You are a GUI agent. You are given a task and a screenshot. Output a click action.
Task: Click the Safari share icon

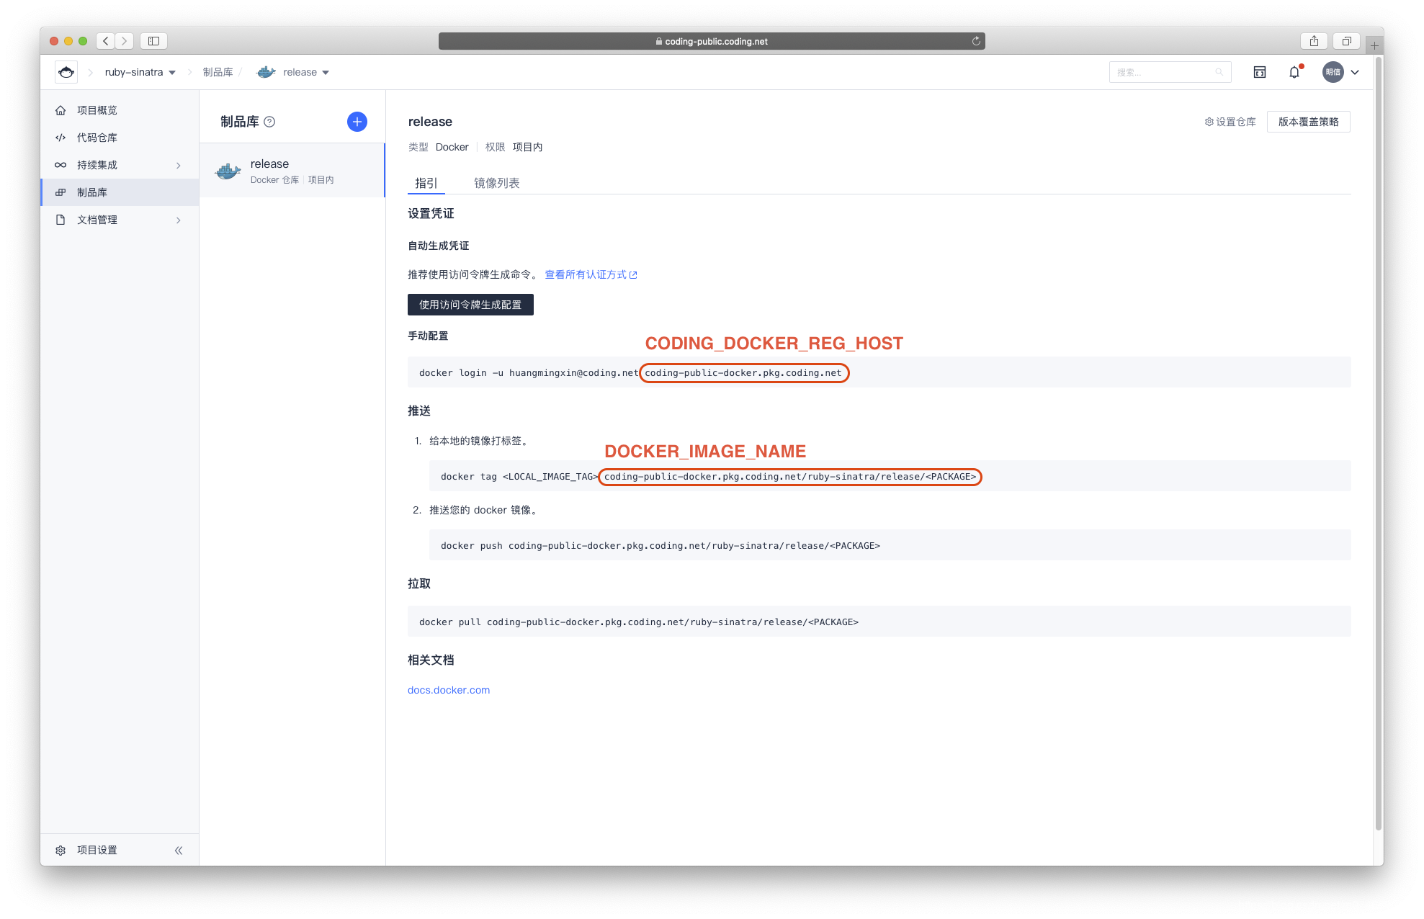[1314, 41]
